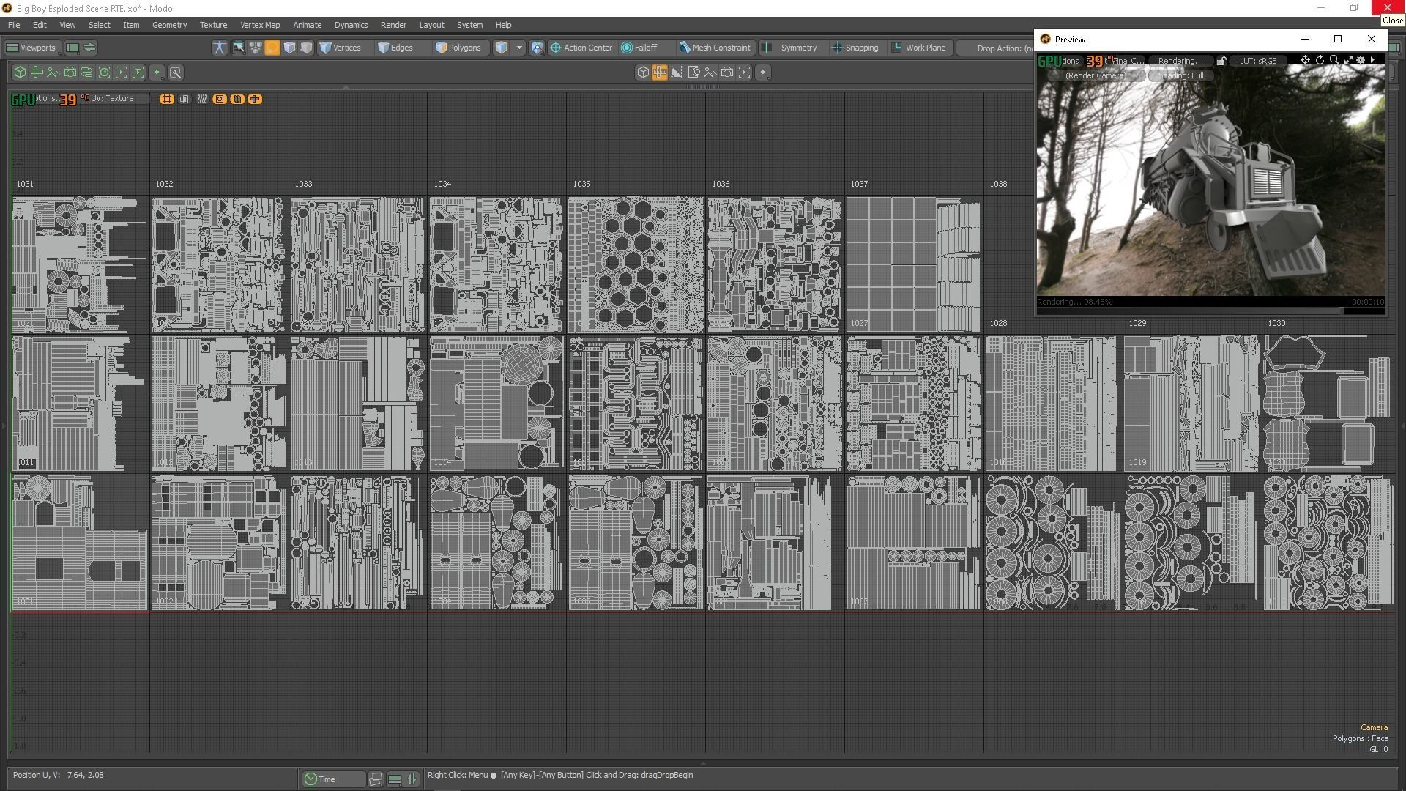The height and width of the screenshot is (791, 1406).
Task: Expand the item mode dropdown arrow
Action: [x=519, y=48]
